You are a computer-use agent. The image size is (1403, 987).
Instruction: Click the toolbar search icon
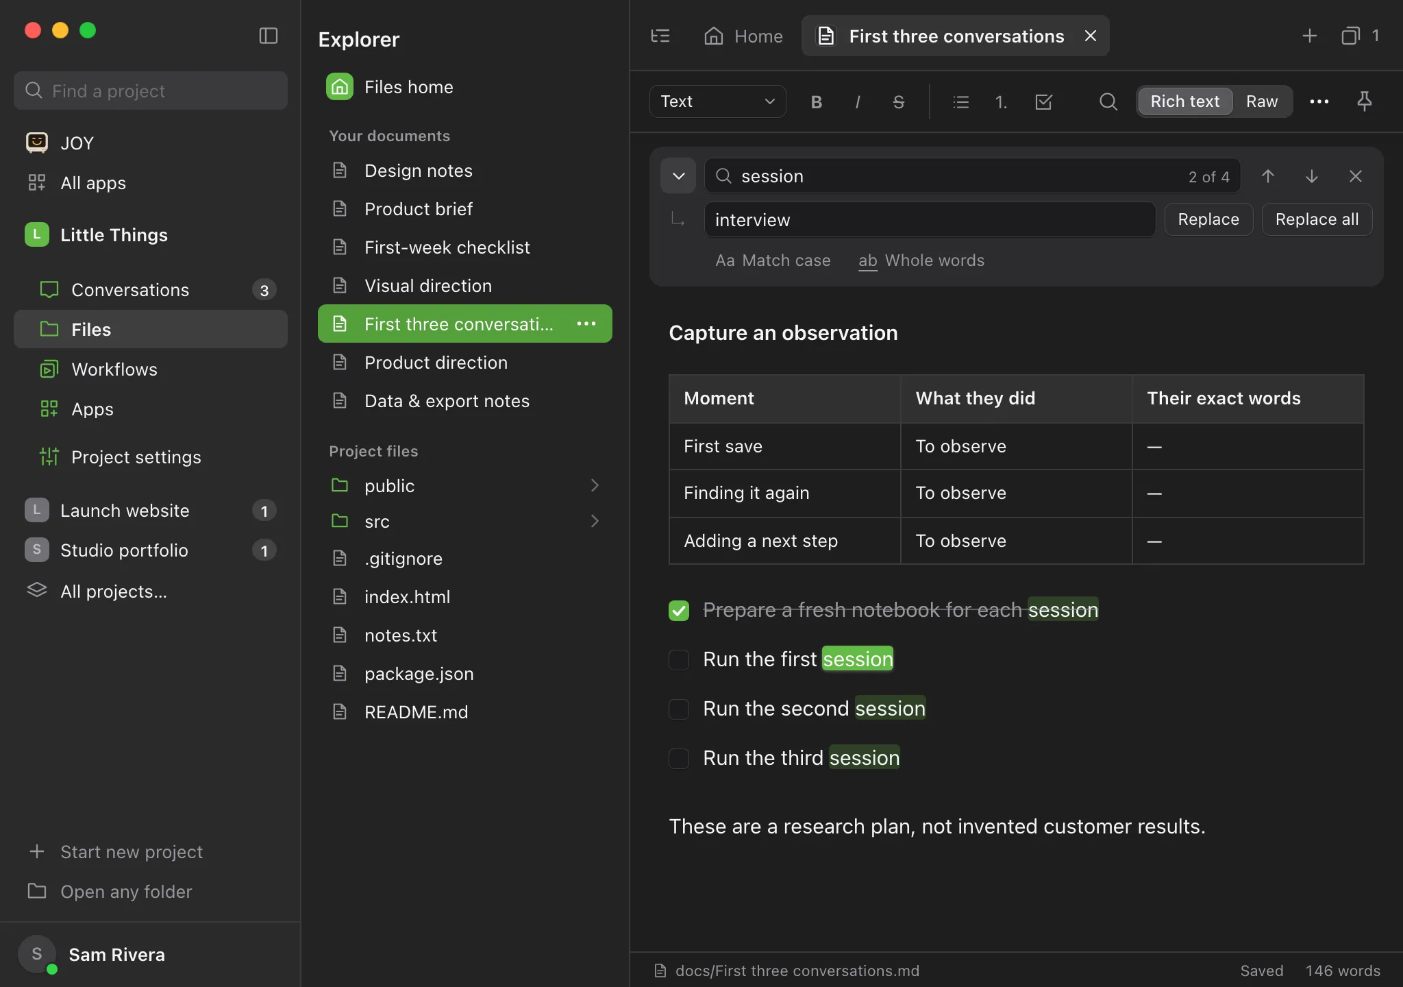coord(1108,101)
